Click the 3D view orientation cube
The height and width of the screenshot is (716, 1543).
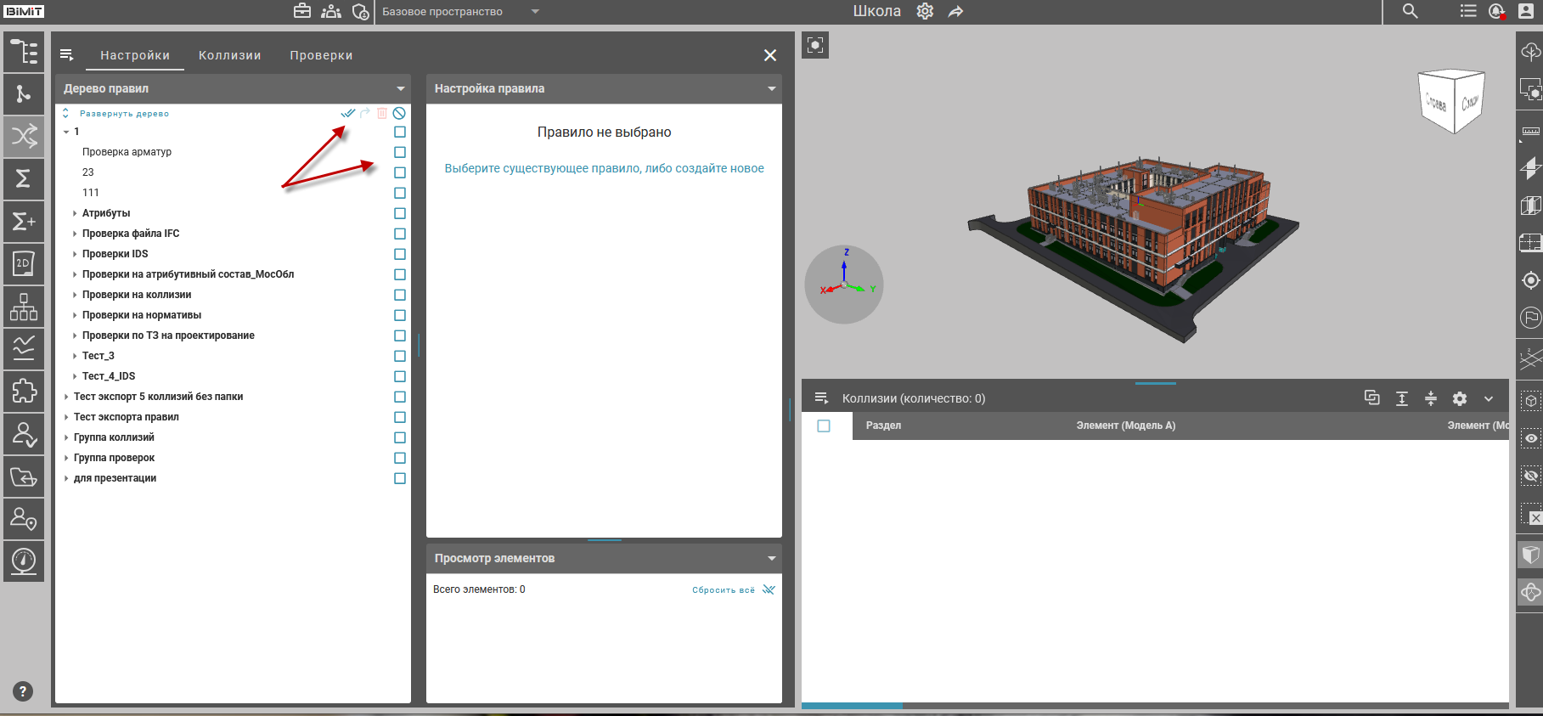tap(1451, 102)
